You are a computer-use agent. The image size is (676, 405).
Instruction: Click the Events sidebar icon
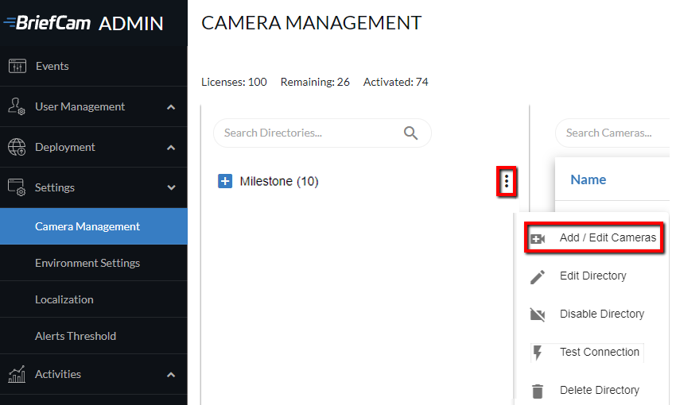(x=17, y=66)
